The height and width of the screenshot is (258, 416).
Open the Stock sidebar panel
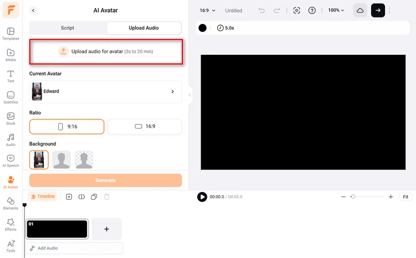click(11, 118)
